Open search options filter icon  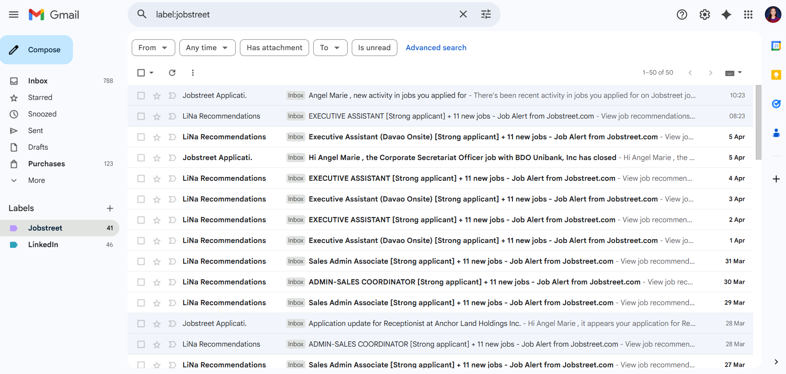coord(486,15)
